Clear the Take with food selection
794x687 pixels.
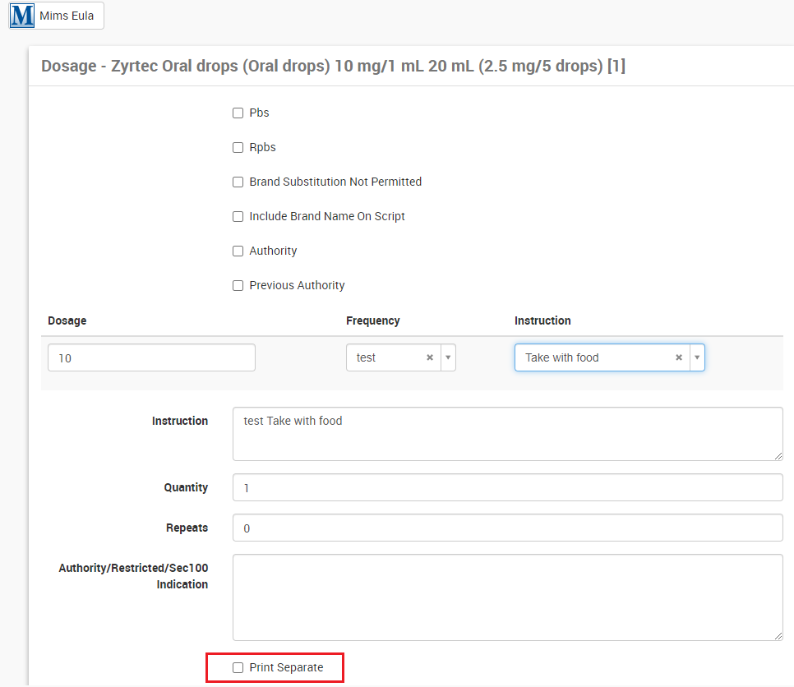point(679,357)
